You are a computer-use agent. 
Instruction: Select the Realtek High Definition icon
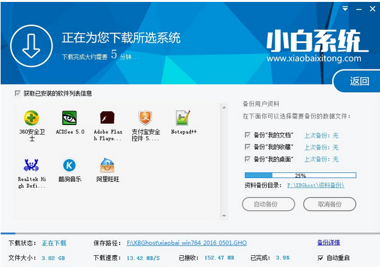tap(31, 165)
